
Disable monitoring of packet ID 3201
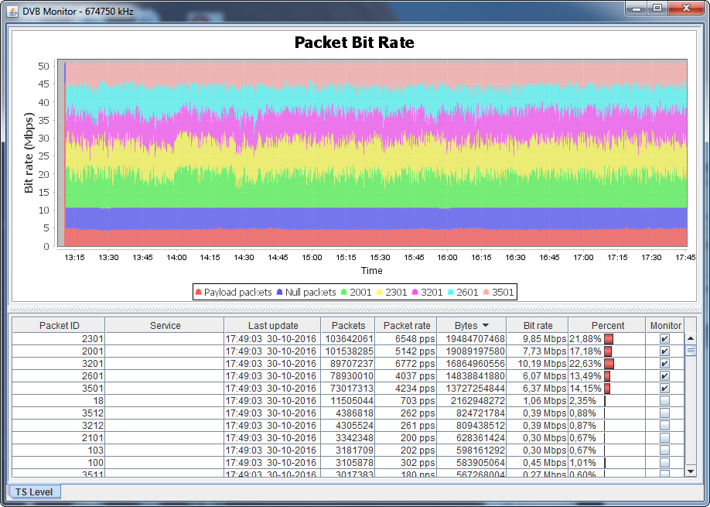pos(664,363)
